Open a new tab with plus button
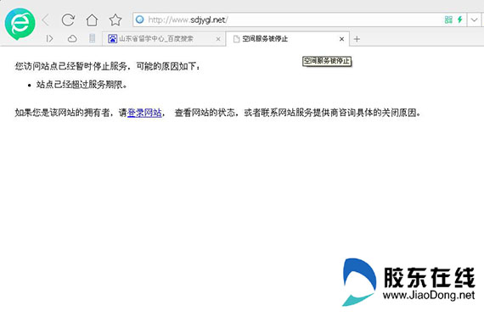Viewport: 484px width, 322px height. [x=357, y=39]
